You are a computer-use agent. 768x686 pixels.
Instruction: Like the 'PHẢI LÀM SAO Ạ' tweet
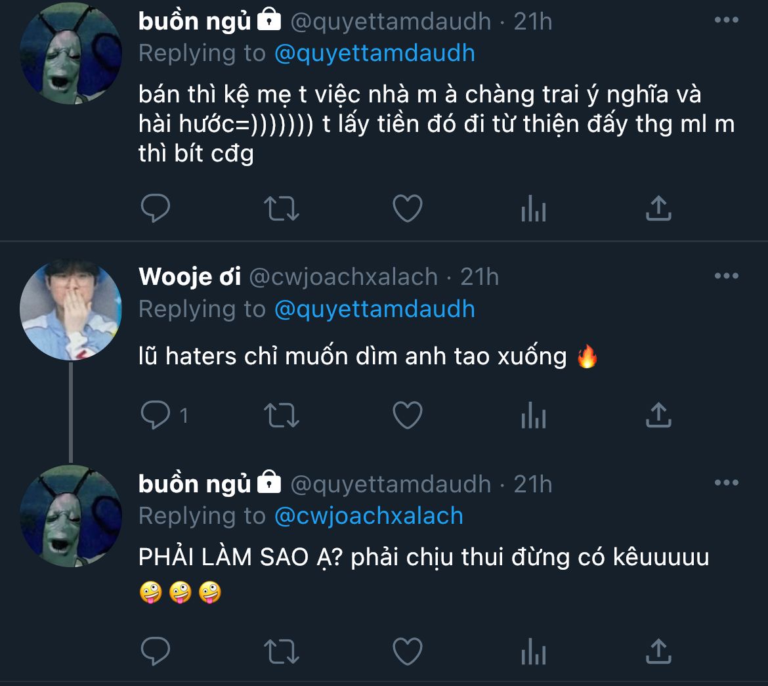click(x=407, y=651)
